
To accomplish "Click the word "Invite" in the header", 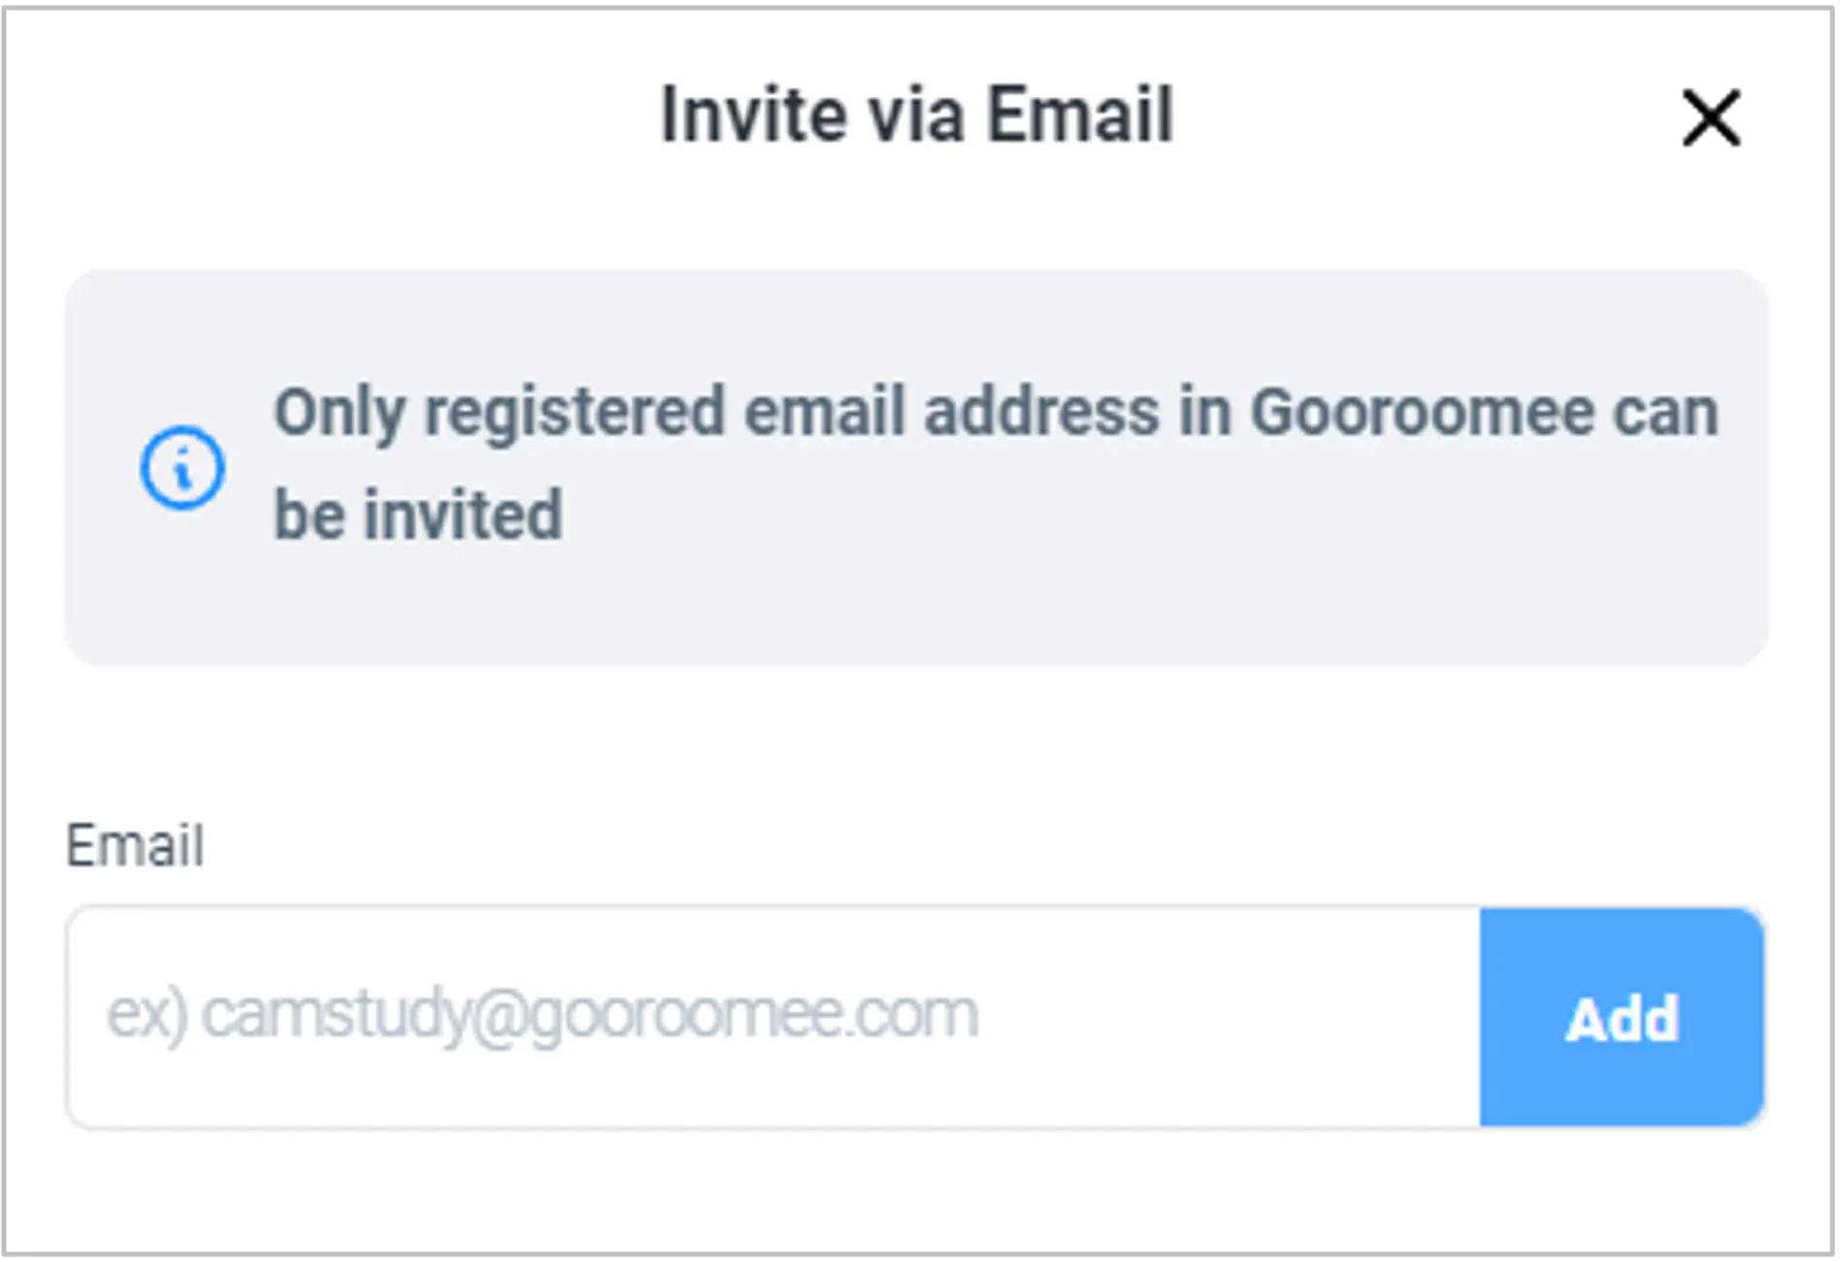I will [x=752, y=115].
